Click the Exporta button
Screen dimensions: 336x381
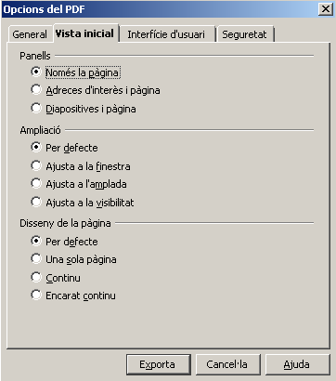point(159,364)
